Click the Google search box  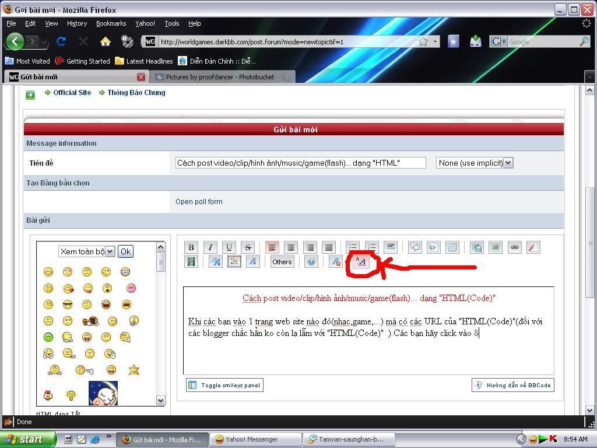click(x=543, y=42)
